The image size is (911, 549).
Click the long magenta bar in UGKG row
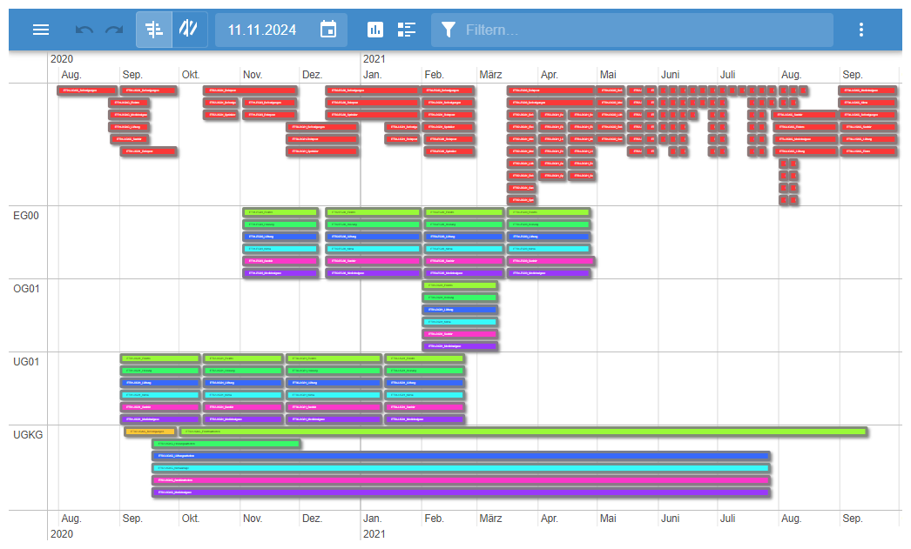point(462,480)
